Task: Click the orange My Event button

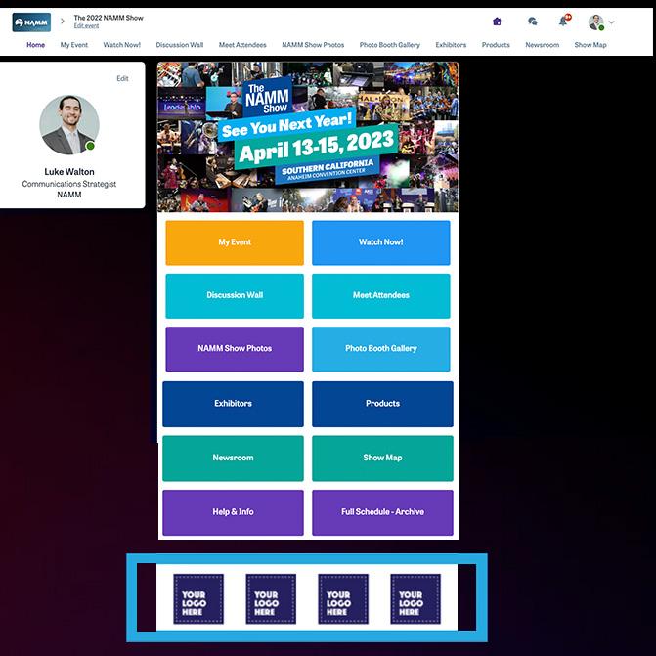Action: point(235,242)
